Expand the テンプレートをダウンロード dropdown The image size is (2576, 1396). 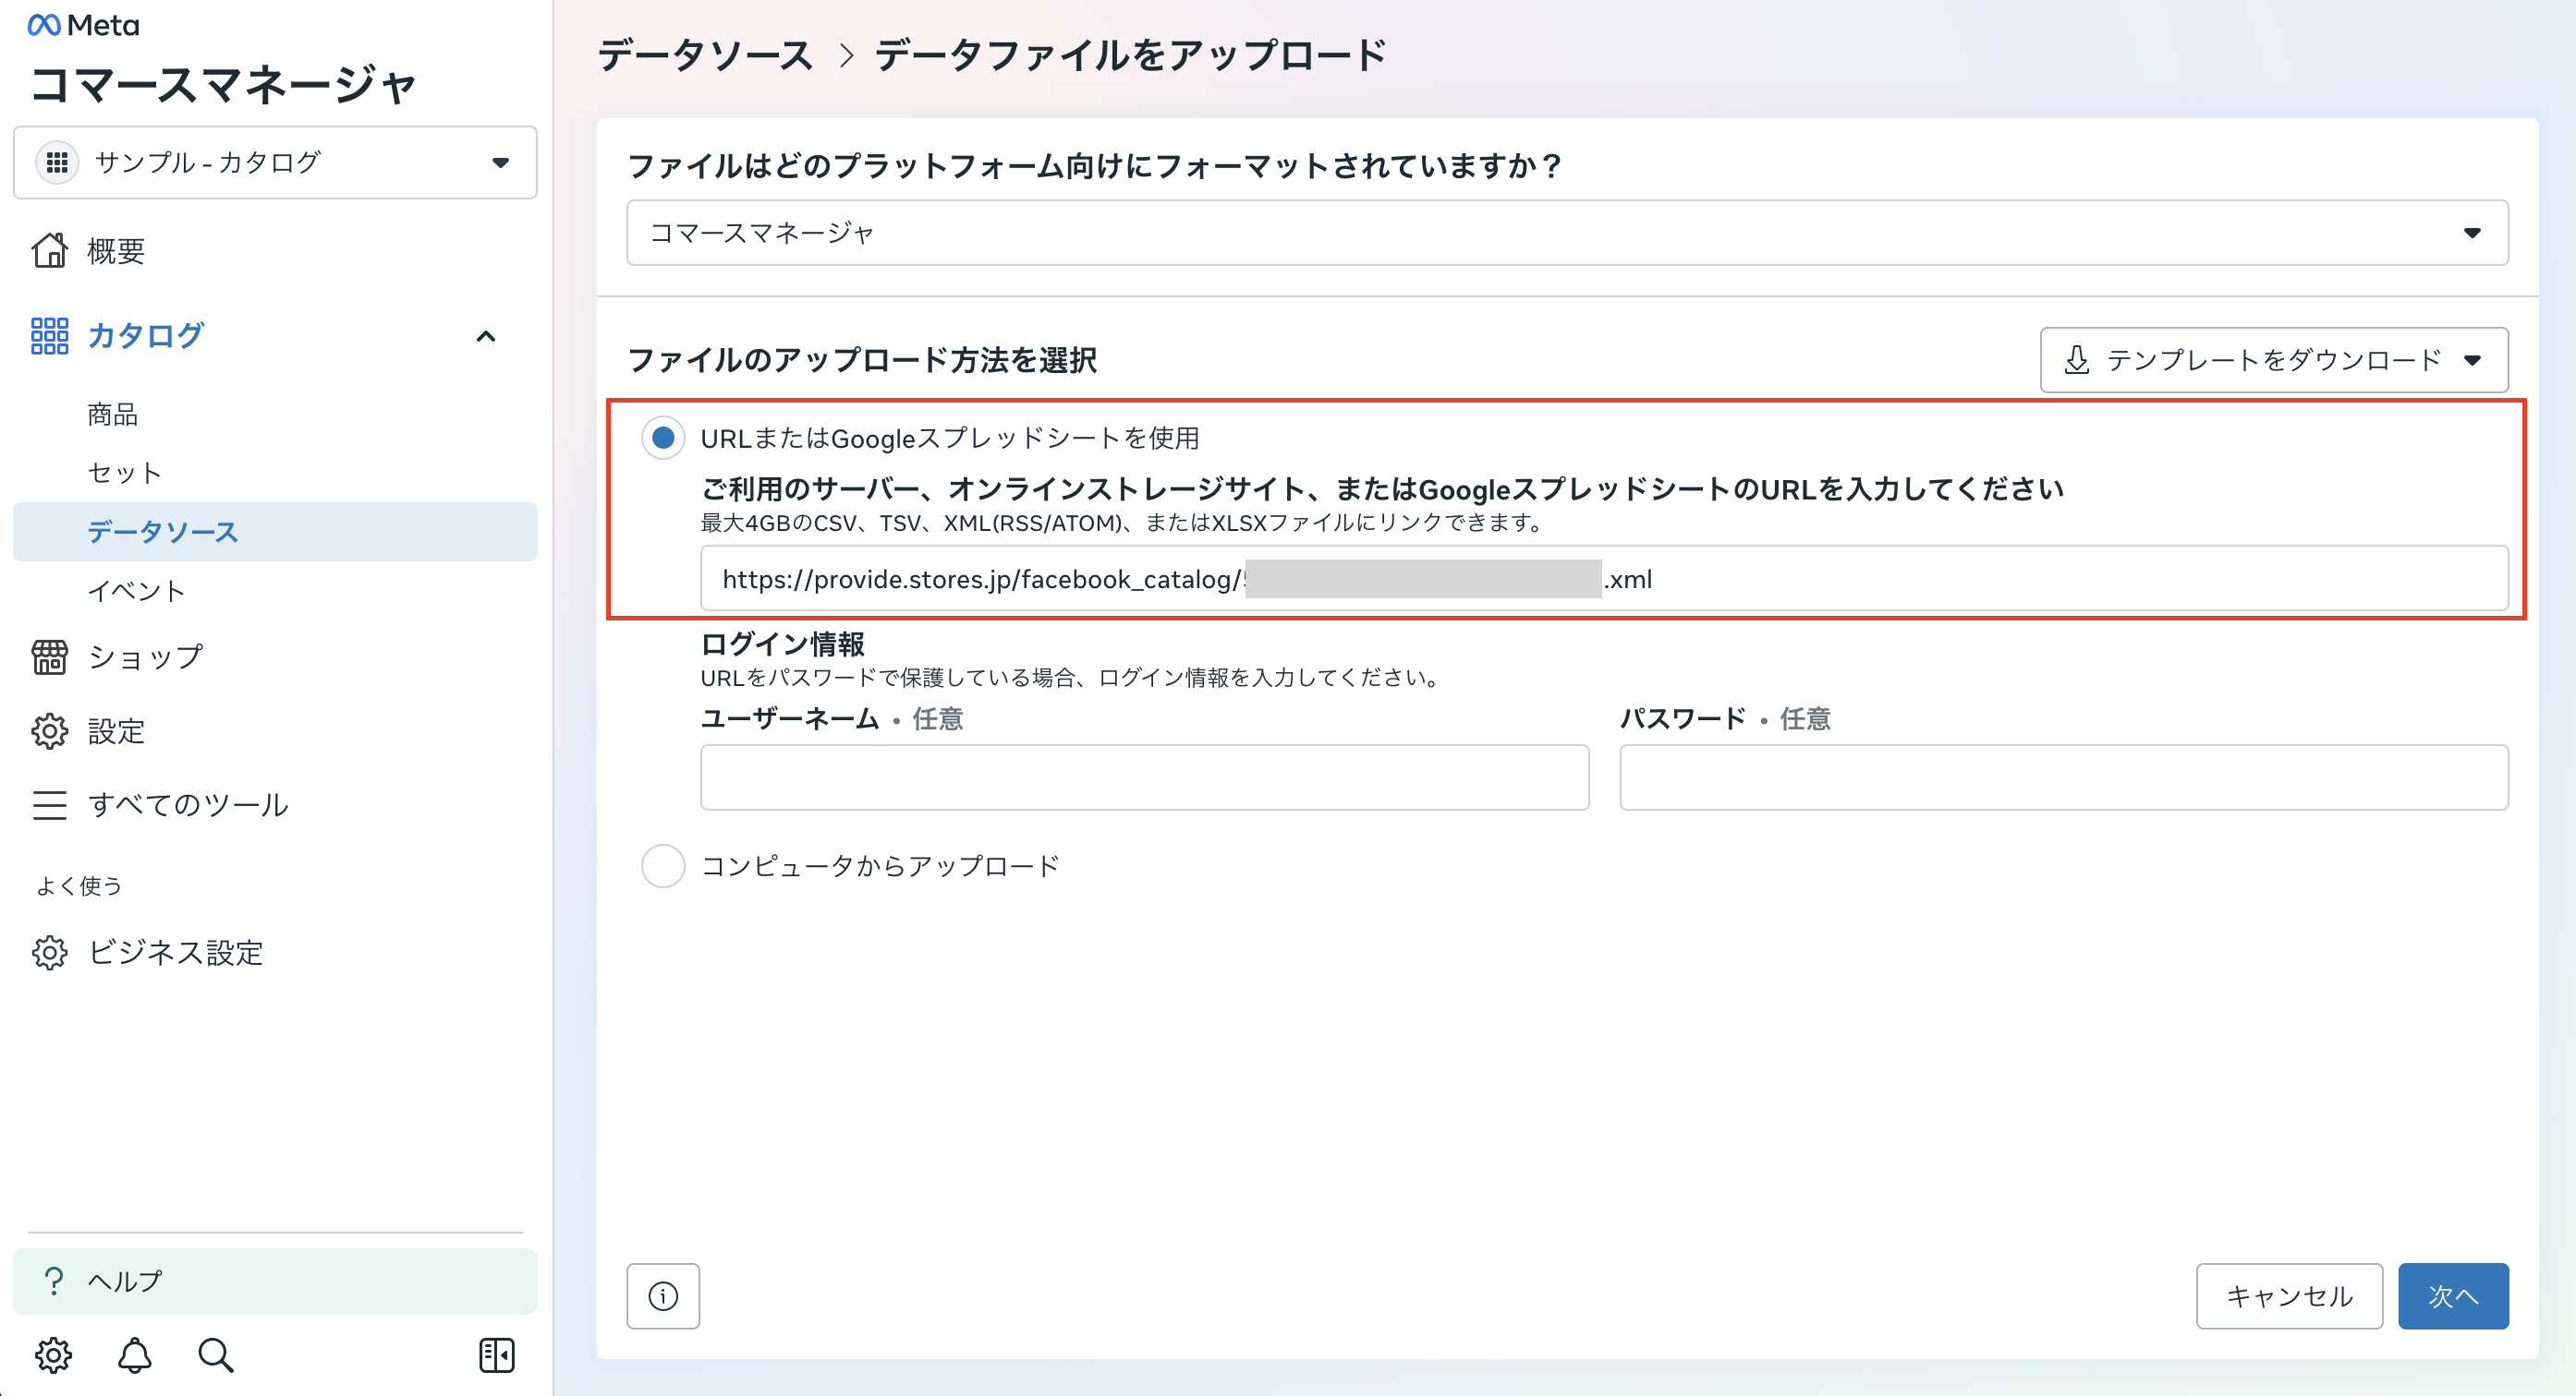tap(2274, 361)
